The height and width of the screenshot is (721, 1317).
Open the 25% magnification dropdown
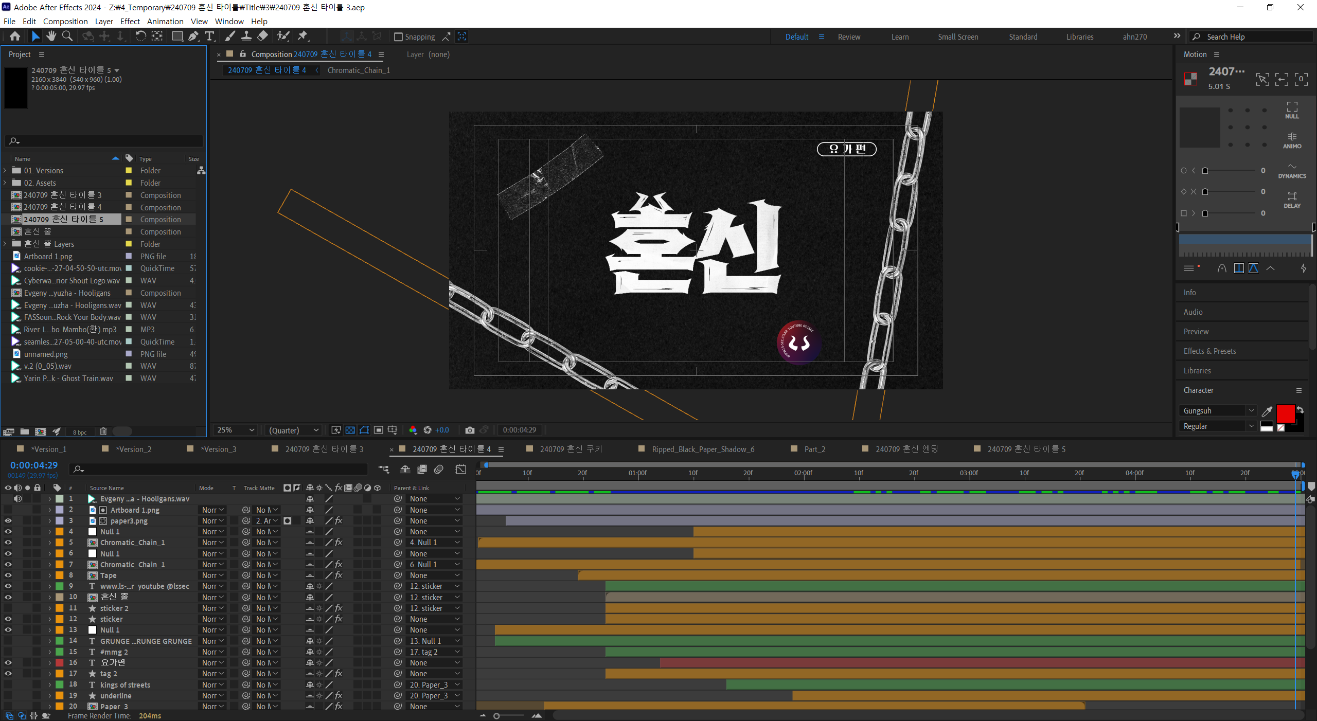(236, 430)
